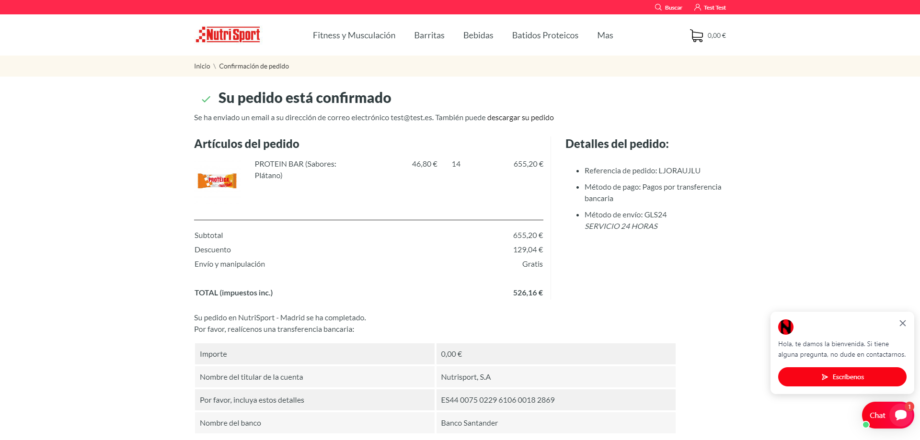Click the Escríbenos button

point(842,377)
